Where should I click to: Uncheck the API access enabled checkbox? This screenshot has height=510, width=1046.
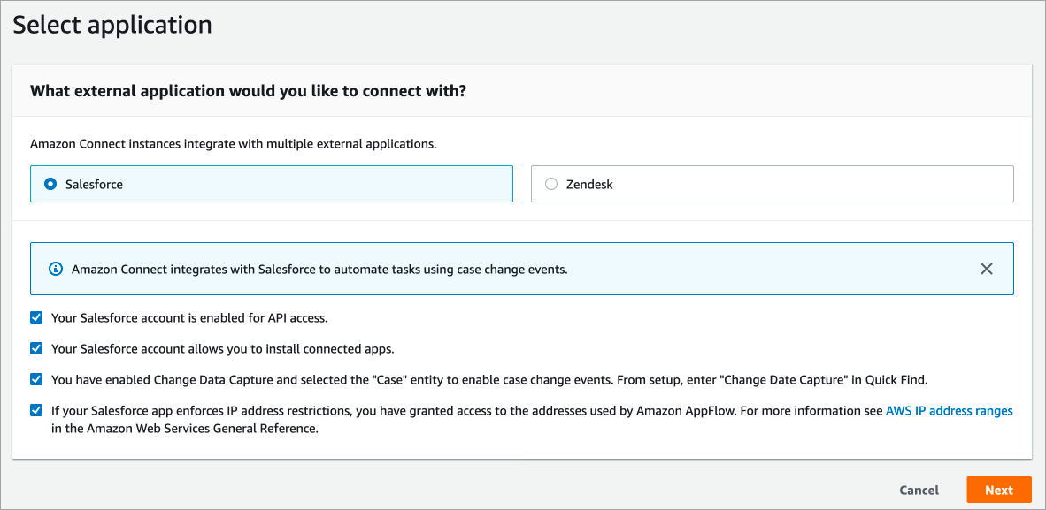[36, 317]
